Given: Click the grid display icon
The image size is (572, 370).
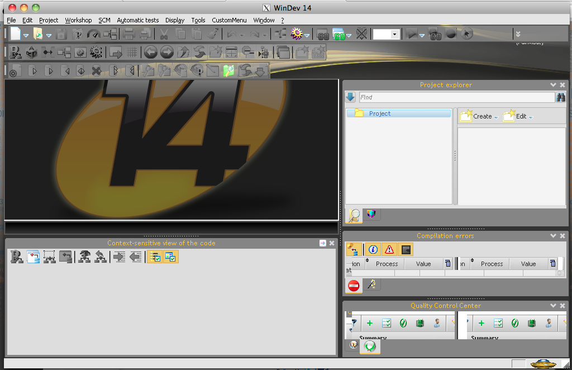Looking at the screenshot, I should (132, 53).
